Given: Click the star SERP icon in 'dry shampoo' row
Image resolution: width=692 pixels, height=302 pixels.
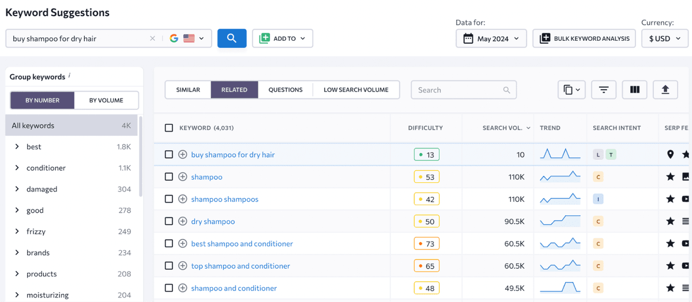Looking at the screenshot, I should (x=670, y=221).
